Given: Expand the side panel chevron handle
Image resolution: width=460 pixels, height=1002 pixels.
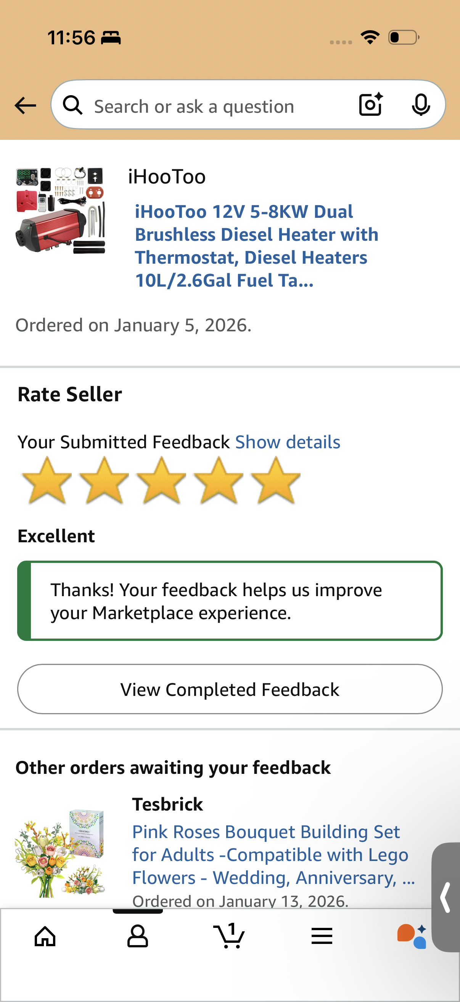Looking at the screenshot, I should click(446, 897).
